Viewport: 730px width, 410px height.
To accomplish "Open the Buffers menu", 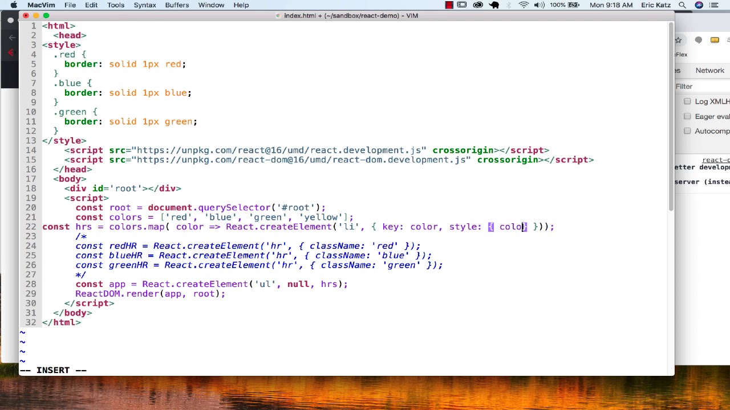I will 177,5.
